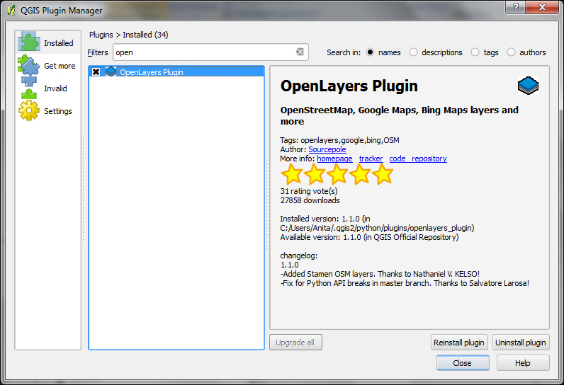Viewport: 564px width, 385px height.
Task: Uncheck the OpenLayers Plugin checkbox
Action: [x=96, y=71]
